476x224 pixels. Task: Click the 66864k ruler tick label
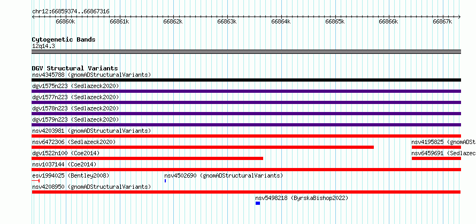point(281,21)
